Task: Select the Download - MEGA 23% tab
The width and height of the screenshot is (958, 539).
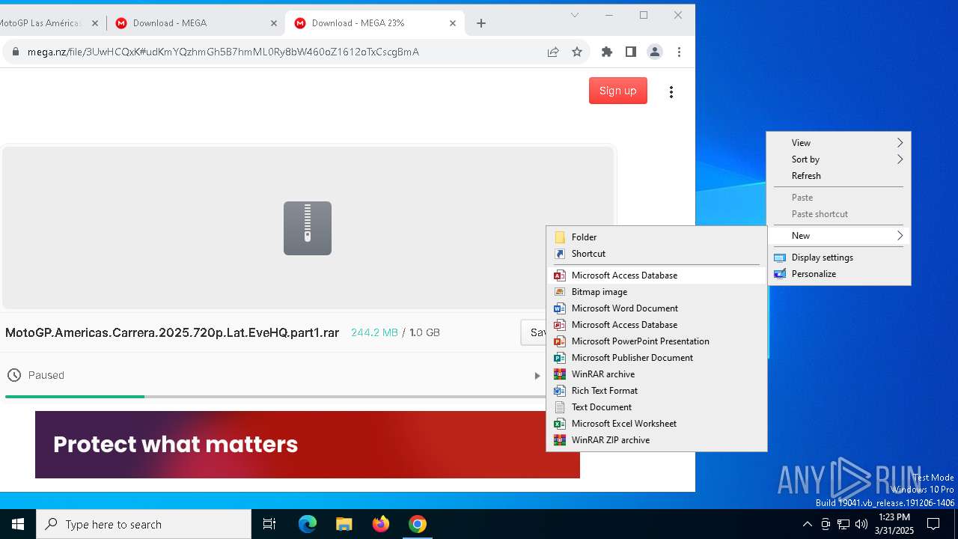Action: pyautogui.click(x=374, y=23)
